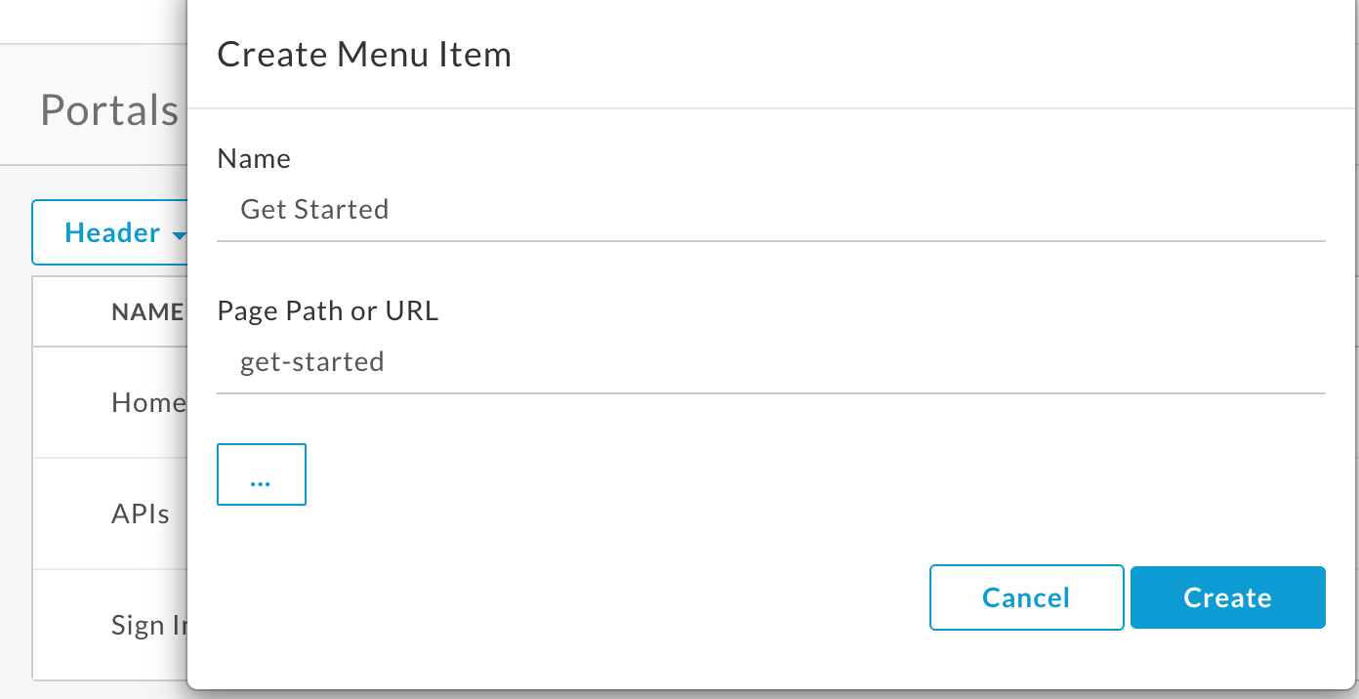The image size is (1359, 699).
Task: Focus the Name field containing Get Started
Action: [683, 209]
